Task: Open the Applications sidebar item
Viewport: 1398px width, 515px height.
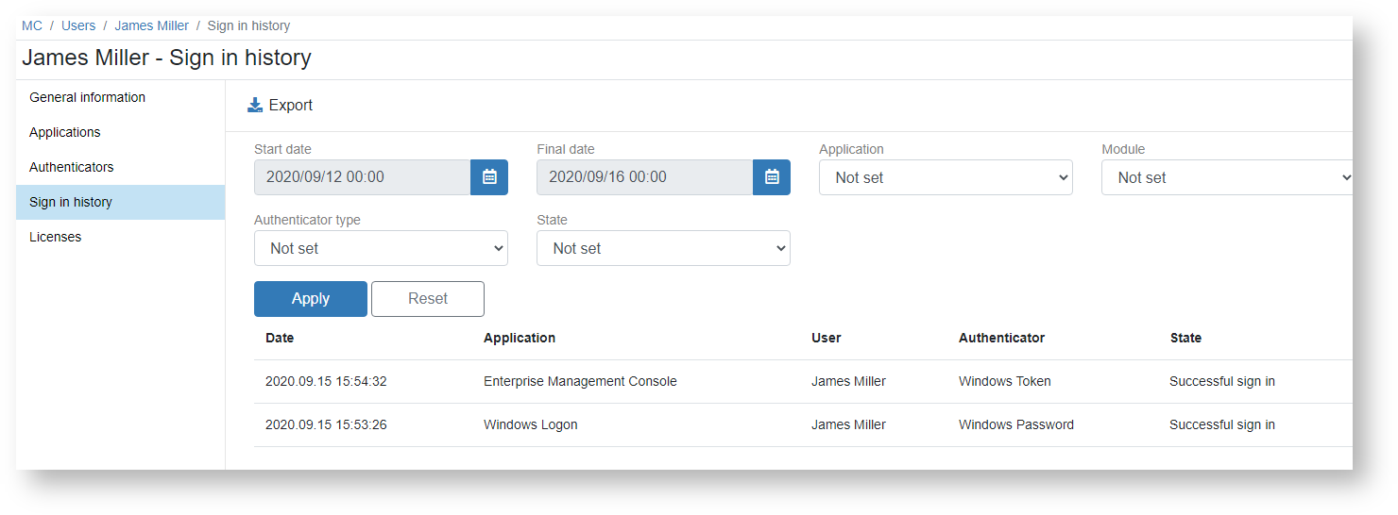Action: click(x=65, y=132)
